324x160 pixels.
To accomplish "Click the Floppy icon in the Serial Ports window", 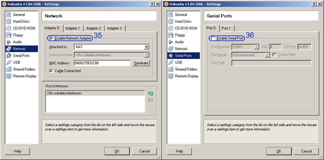I will click(x=171, y=35).
